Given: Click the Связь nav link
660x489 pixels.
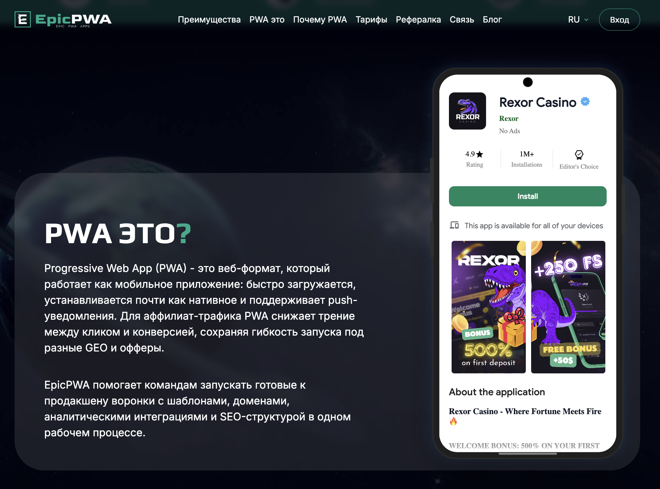Looking at the screenshot, I should coord(462,20).
